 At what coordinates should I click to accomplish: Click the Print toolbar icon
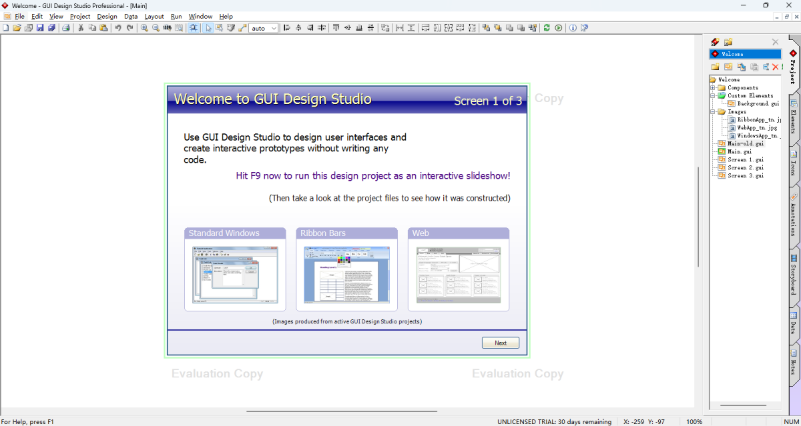[66, 28]
